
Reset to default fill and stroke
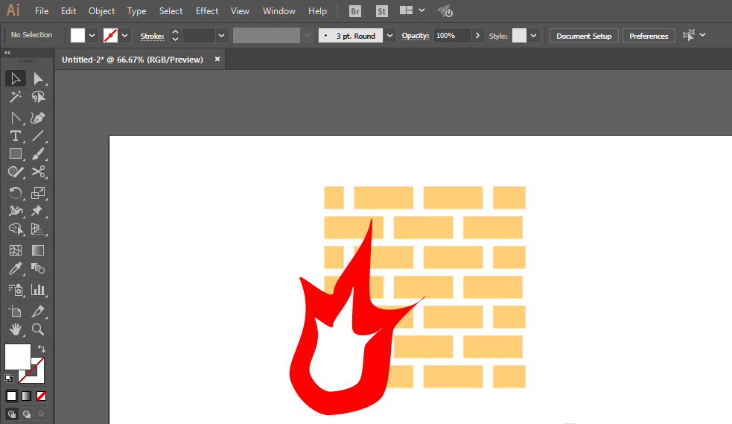click(9, 379)
